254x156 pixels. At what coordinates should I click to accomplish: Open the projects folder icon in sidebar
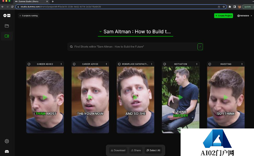pyautogui.click(x=7, y=26)
